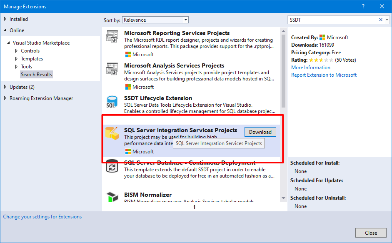Image resolution: width=392 pixels, height=243 pixels.
Task: Click the SSDT Lifecycle Extension SQL icon
Action: [112, 102]
